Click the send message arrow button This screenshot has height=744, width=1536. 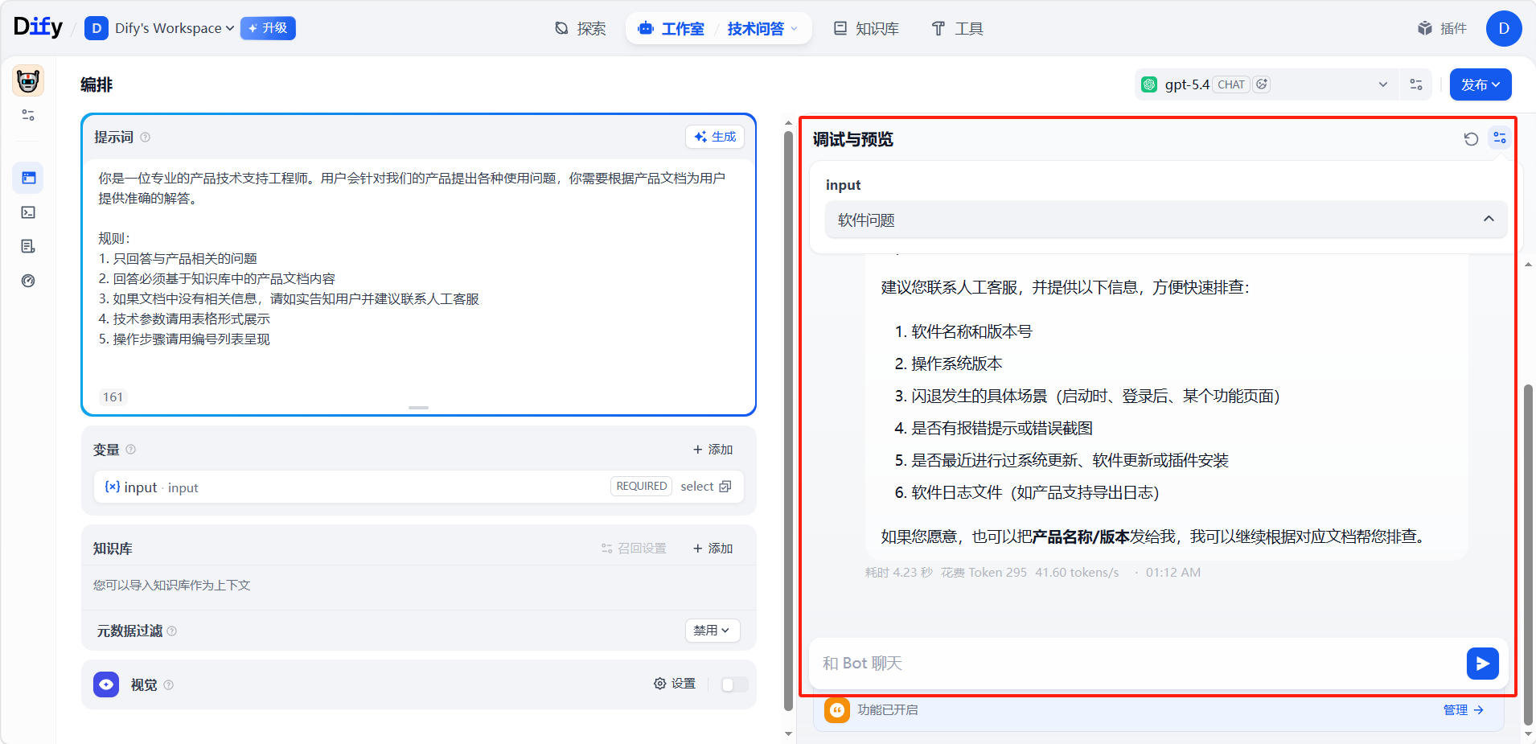point(1481,664)
